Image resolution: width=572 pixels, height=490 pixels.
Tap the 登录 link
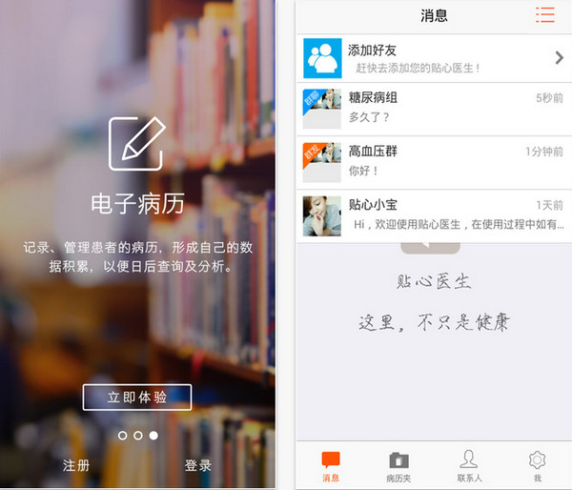click(198, 465)
